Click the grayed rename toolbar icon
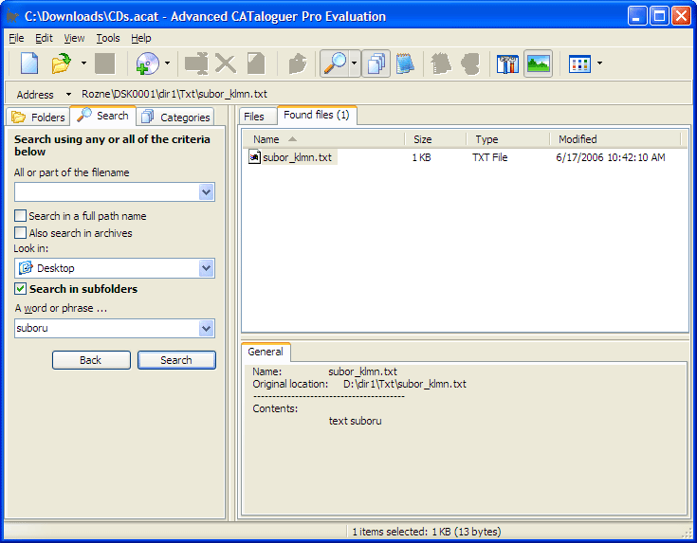697x543 pixels. 196,63
